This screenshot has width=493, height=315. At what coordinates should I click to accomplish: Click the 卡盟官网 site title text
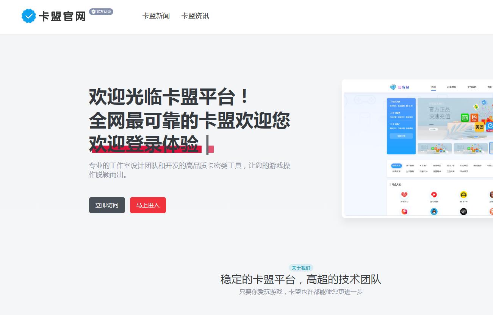pyautogui.click(x=62, y=16)
